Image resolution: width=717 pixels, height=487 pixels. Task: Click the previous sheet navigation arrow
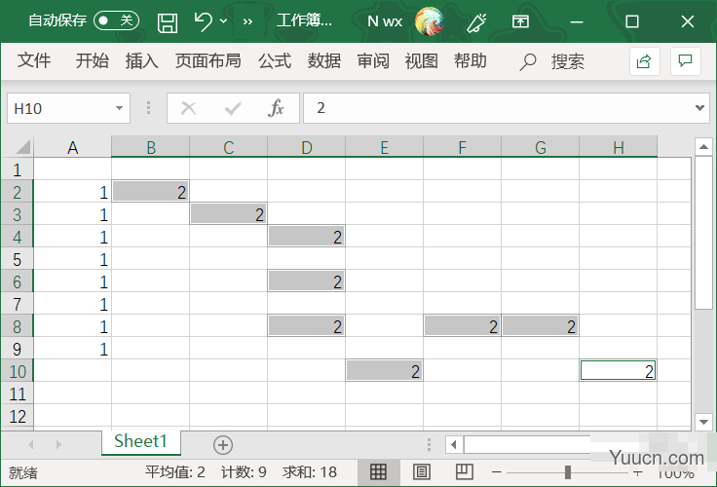tap(31, 444)
